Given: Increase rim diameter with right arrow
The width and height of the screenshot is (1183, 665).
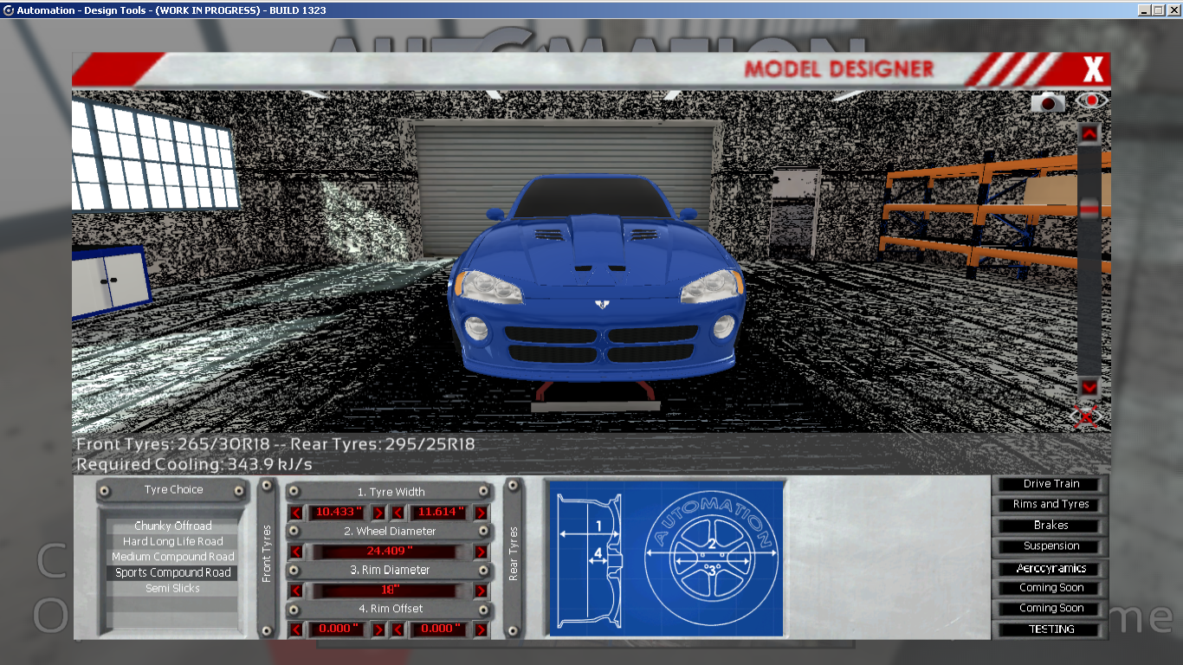Looking at the screenshot, I should click(482, 591).
